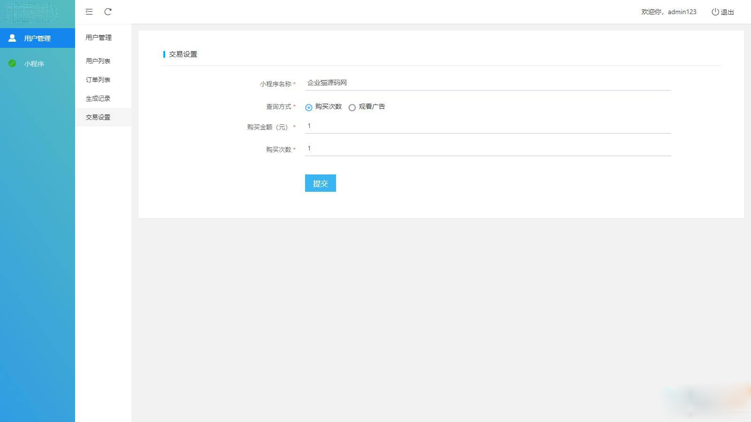This screenshot has height=422, width=751.
Task: Click the 用户管理 submenu header
Action: pos(99,38)
